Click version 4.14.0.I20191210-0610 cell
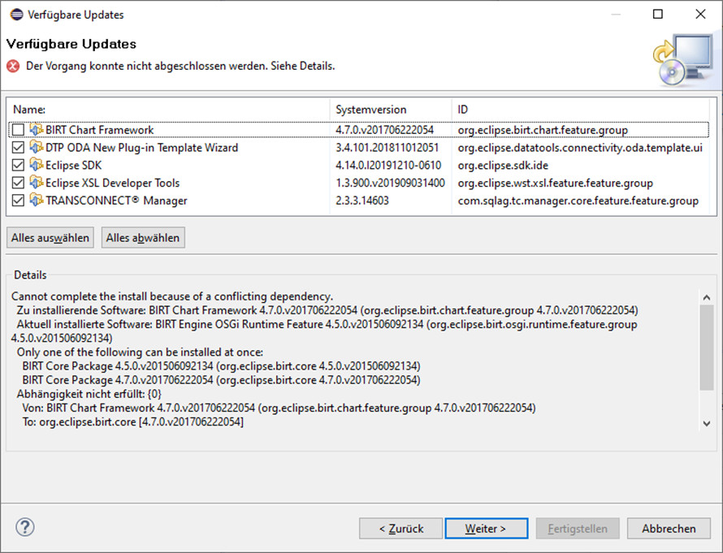Image resolution: width=723 pixels, height=553 pixels. point(388,165)
